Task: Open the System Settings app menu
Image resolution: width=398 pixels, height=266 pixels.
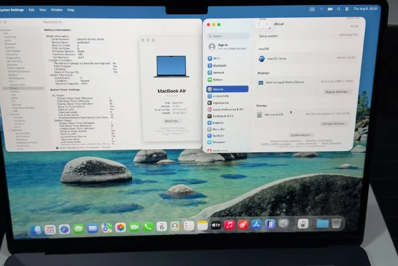Action: tap(11, 10)
